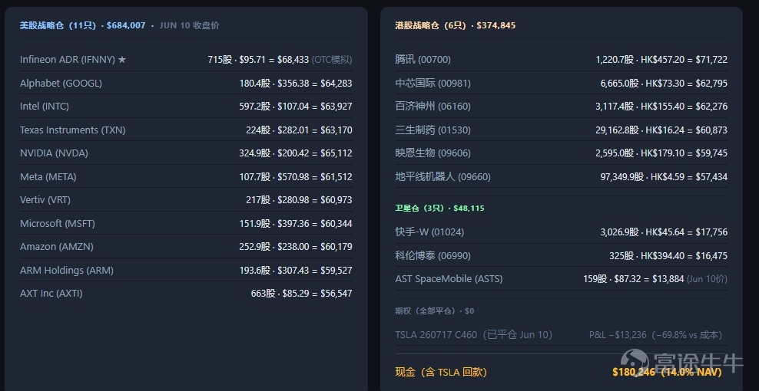
Task: Click the AST SpaceMobile (ASTS) row
Action: click(561, 279)
